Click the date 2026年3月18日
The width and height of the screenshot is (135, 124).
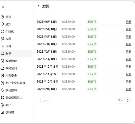[x=47, y=44]
